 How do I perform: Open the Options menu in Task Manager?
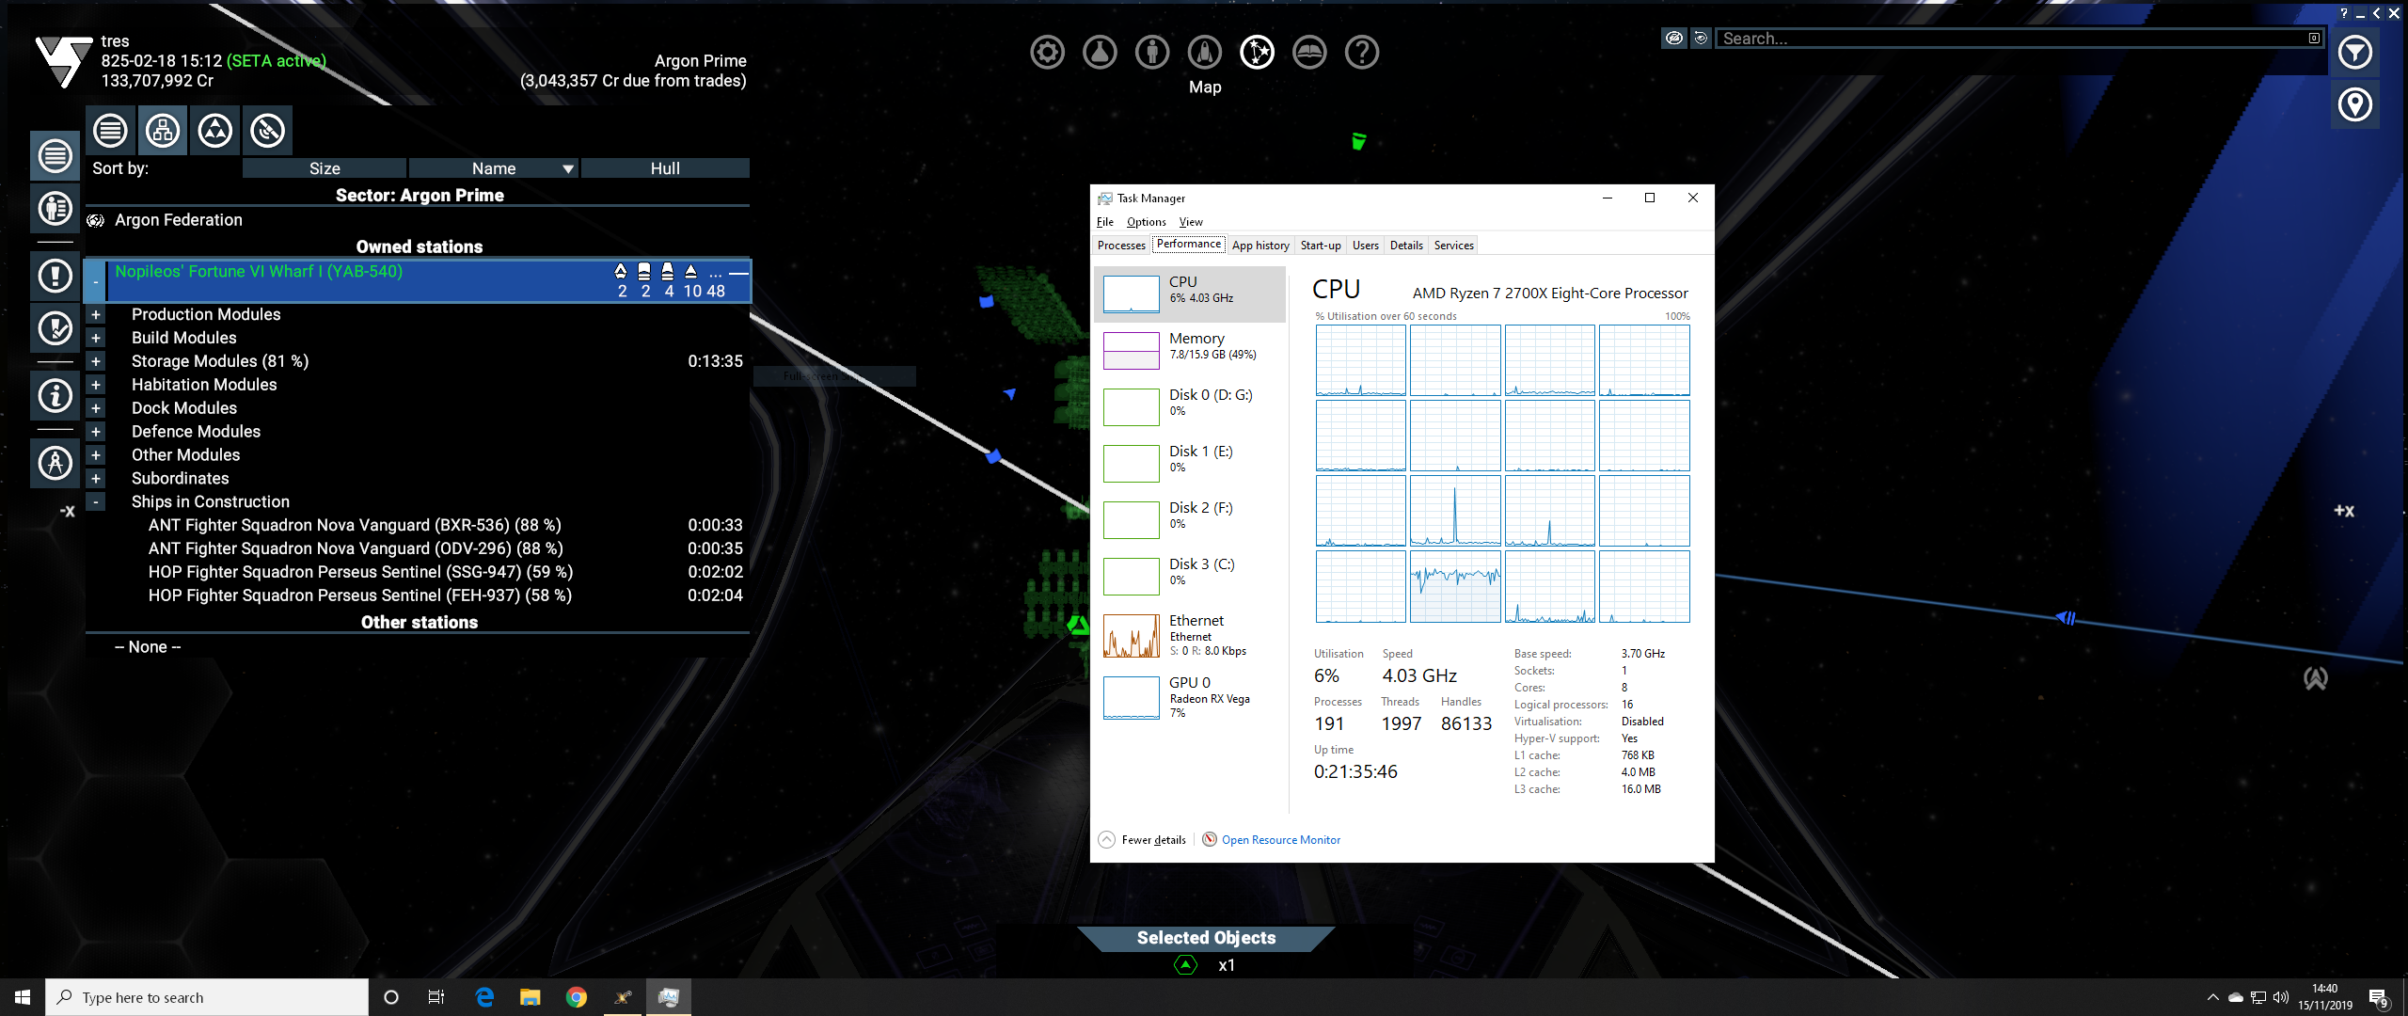coord(1146,222)
